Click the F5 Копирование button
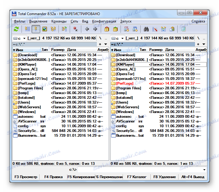Image resolution: width=219 pixels, height=192 pixels. point(81,177)
